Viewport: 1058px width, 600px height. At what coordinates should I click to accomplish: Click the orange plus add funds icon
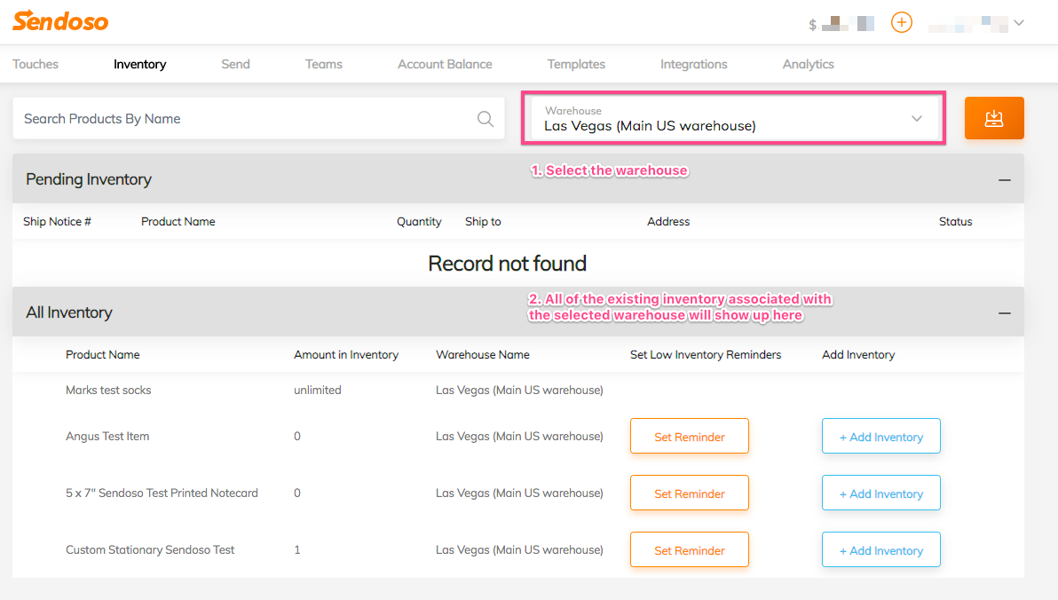[x=901, y=22]
